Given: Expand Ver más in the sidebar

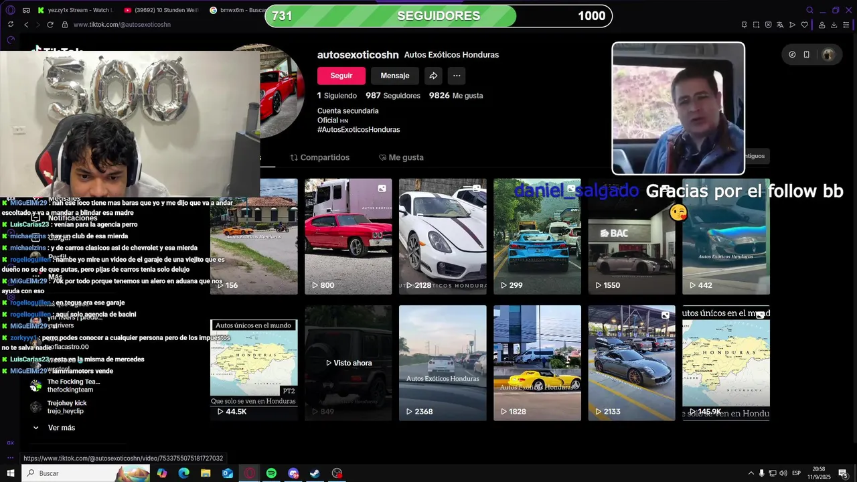Looking at the screenshot, I should point(55,428).
